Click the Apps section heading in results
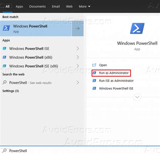 point(6,40)
